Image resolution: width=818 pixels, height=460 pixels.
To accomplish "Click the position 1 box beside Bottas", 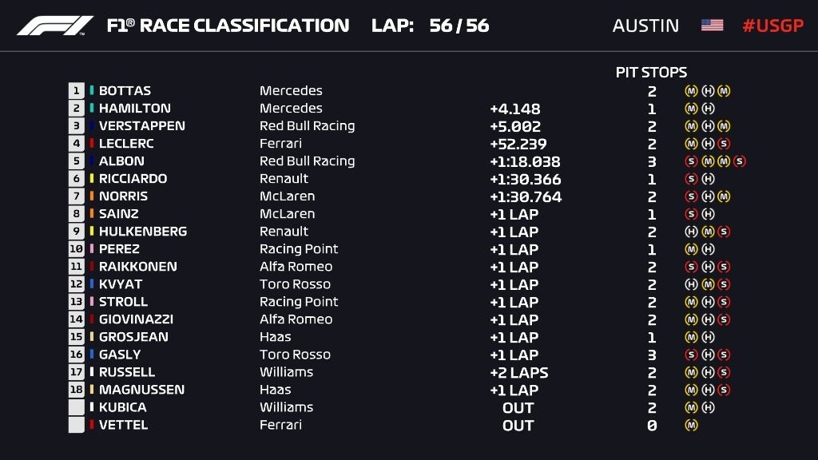I will coord(77,91).
